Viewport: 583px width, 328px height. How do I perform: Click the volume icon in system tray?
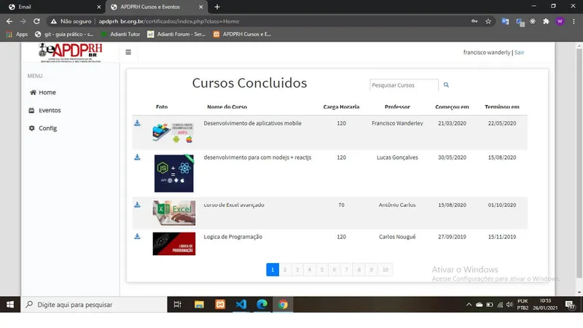point(509,305)
